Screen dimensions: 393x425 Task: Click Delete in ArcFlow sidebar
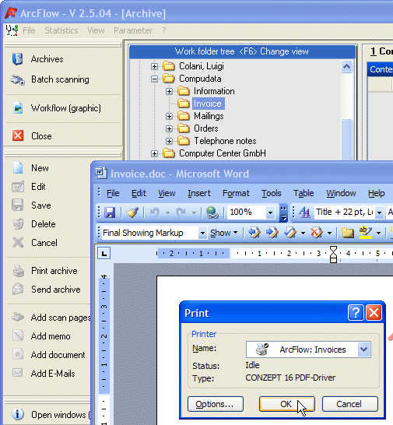[43, 224]
